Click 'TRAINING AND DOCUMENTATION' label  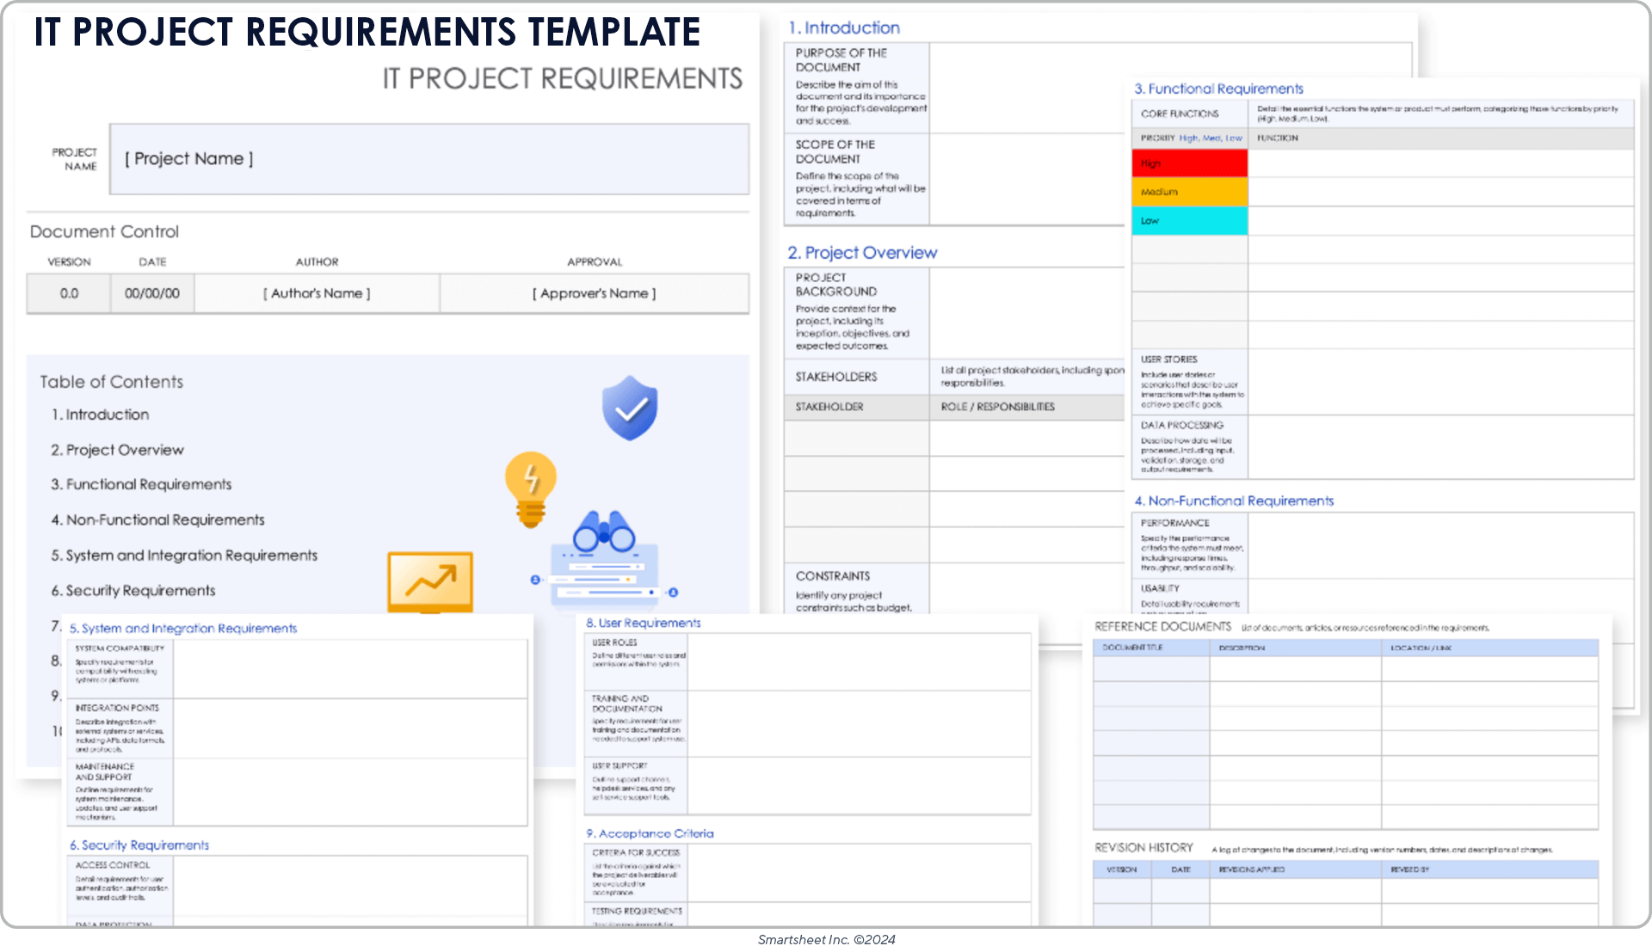tap(627, 703)
